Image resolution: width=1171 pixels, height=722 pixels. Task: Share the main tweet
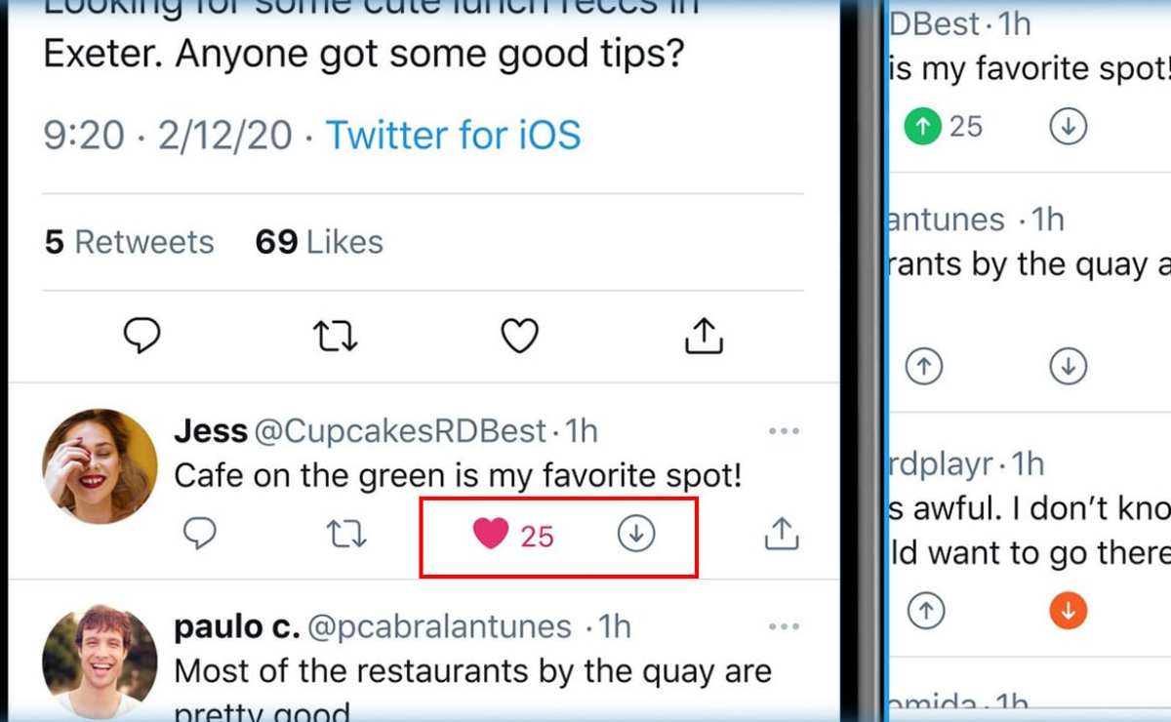(704, 336)
